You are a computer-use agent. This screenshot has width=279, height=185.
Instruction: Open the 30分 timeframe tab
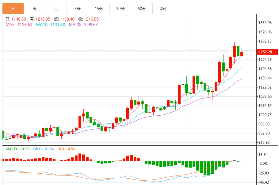point(120,8)
